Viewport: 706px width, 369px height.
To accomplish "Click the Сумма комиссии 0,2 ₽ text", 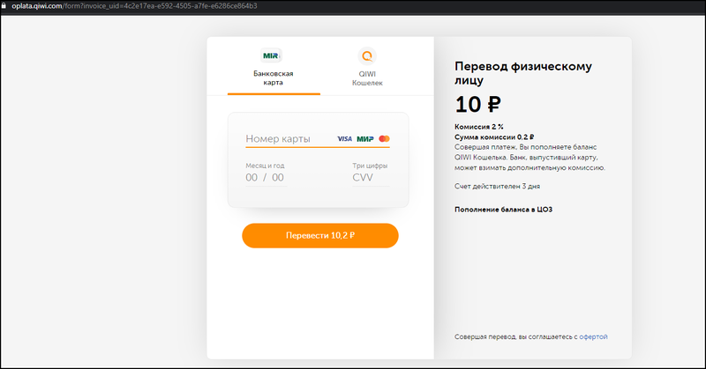I will click(494, 137).
